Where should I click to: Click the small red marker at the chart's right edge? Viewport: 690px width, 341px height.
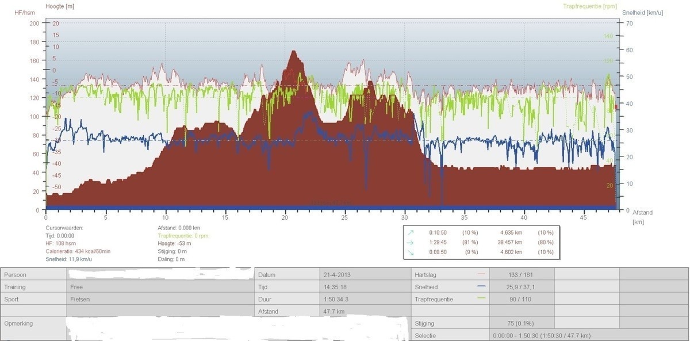point(616,107)
